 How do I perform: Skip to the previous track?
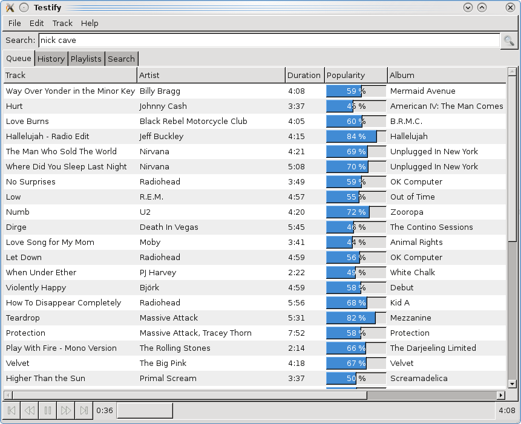click(x=11, y=411)
